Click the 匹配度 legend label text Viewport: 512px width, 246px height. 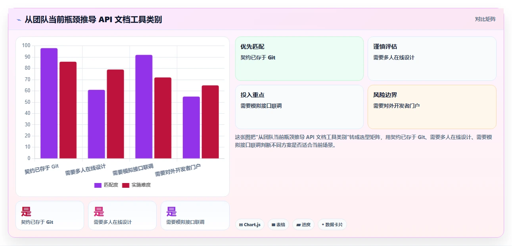pyautogui.click(x=111, y=185)
